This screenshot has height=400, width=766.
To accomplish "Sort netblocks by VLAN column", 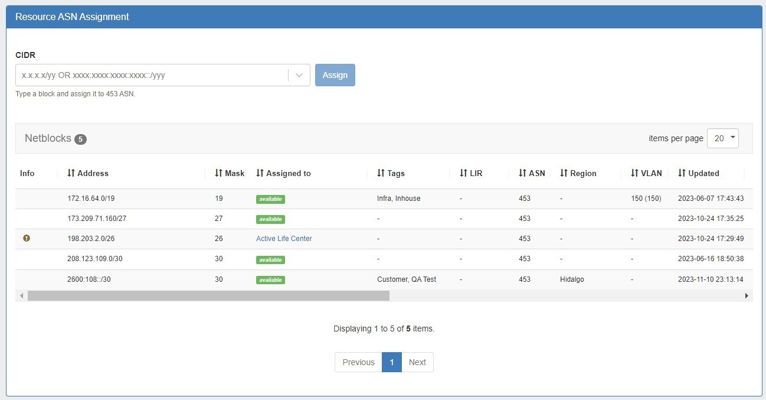I will 646,173.
